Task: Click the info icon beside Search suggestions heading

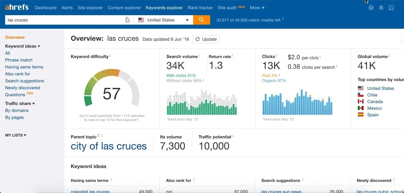Action: (x=303, y=180)
